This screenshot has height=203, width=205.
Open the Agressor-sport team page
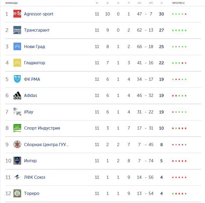[38, 14]
